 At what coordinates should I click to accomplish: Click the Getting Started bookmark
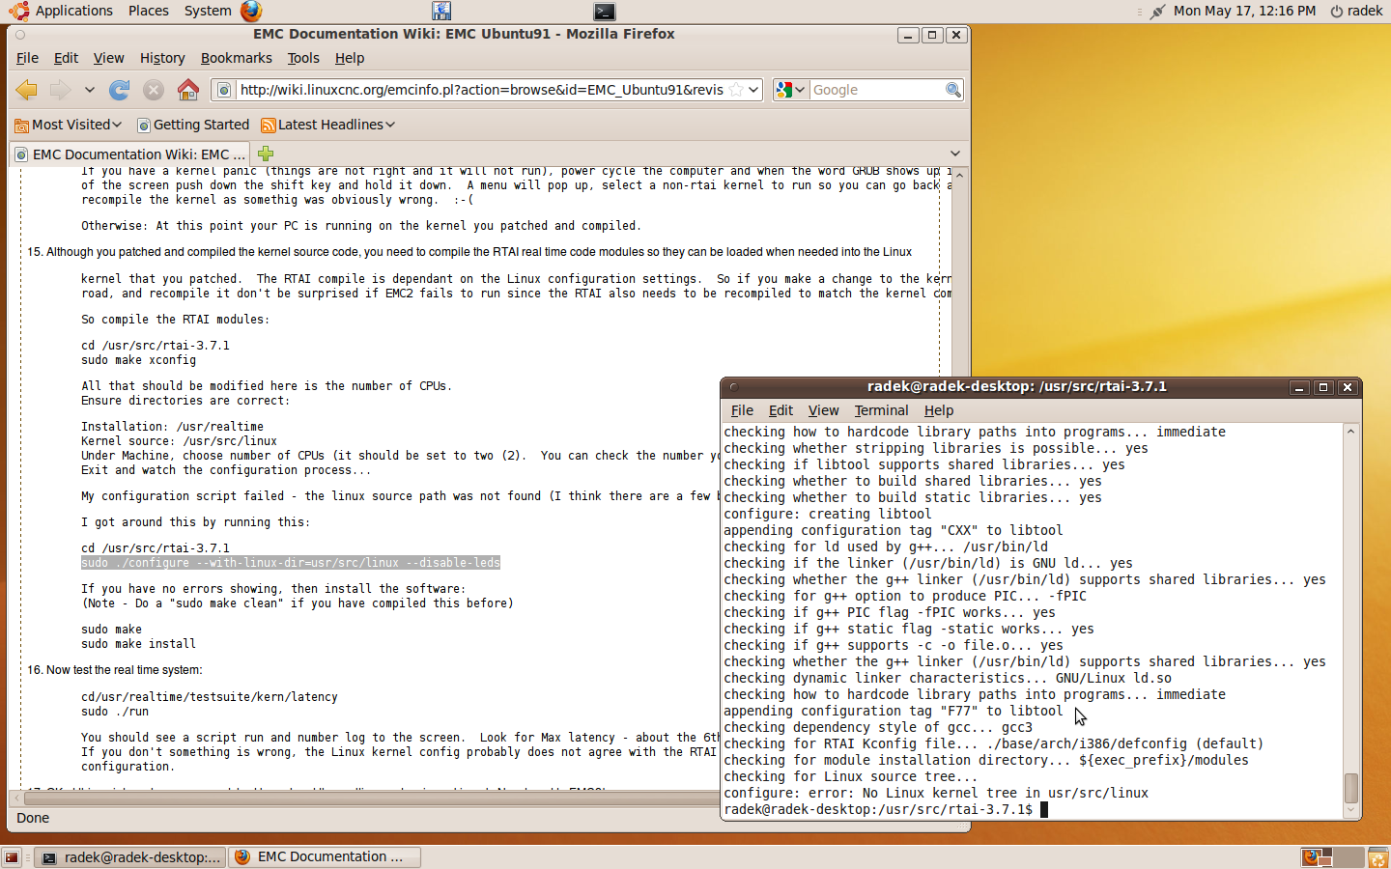(193, 125)
